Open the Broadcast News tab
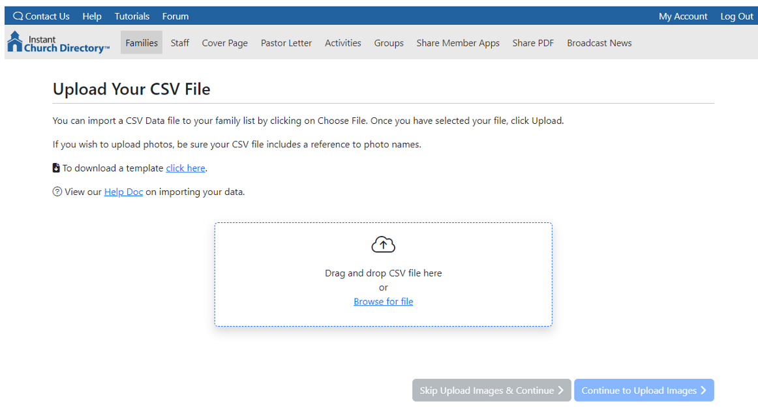Image resolution: width=758 pixels, height=414 pixels. coord(599,42)
